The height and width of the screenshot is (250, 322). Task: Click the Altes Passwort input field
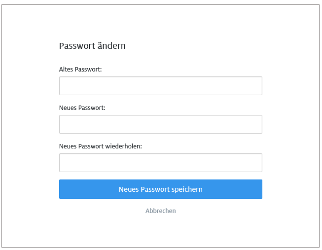point(160,86)
